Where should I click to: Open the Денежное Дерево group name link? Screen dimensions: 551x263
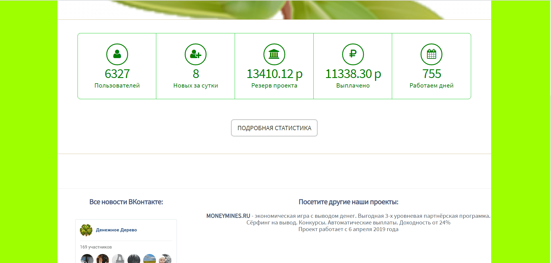(116, 230)
